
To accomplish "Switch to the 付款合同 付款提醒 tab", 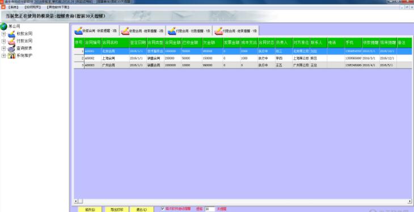I will 189,31.
